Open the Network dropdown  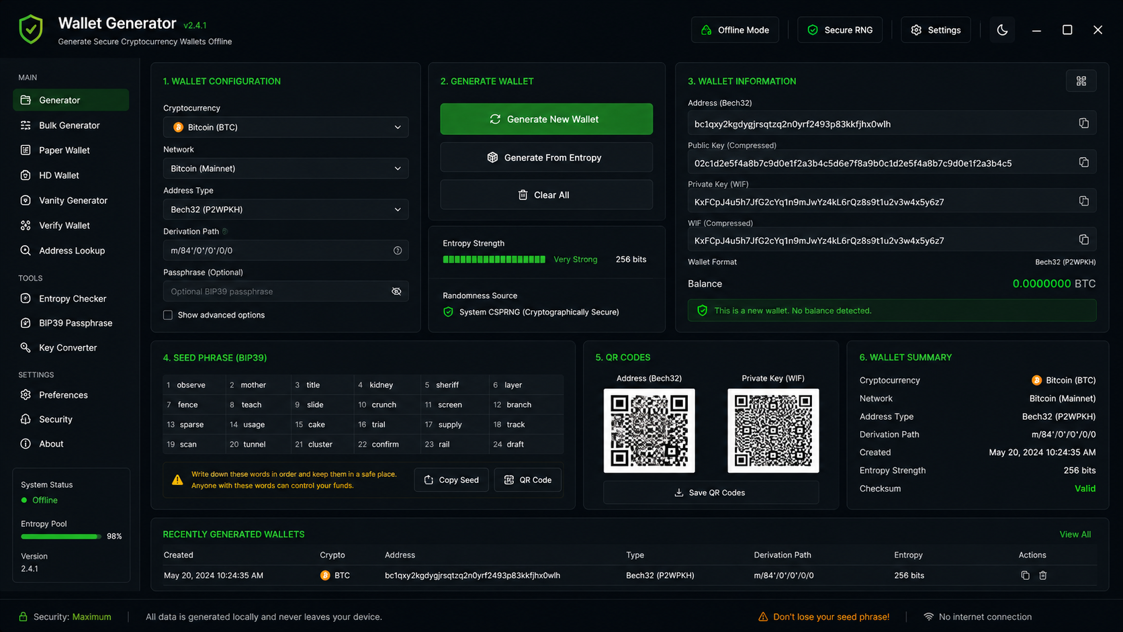[285, 169]
